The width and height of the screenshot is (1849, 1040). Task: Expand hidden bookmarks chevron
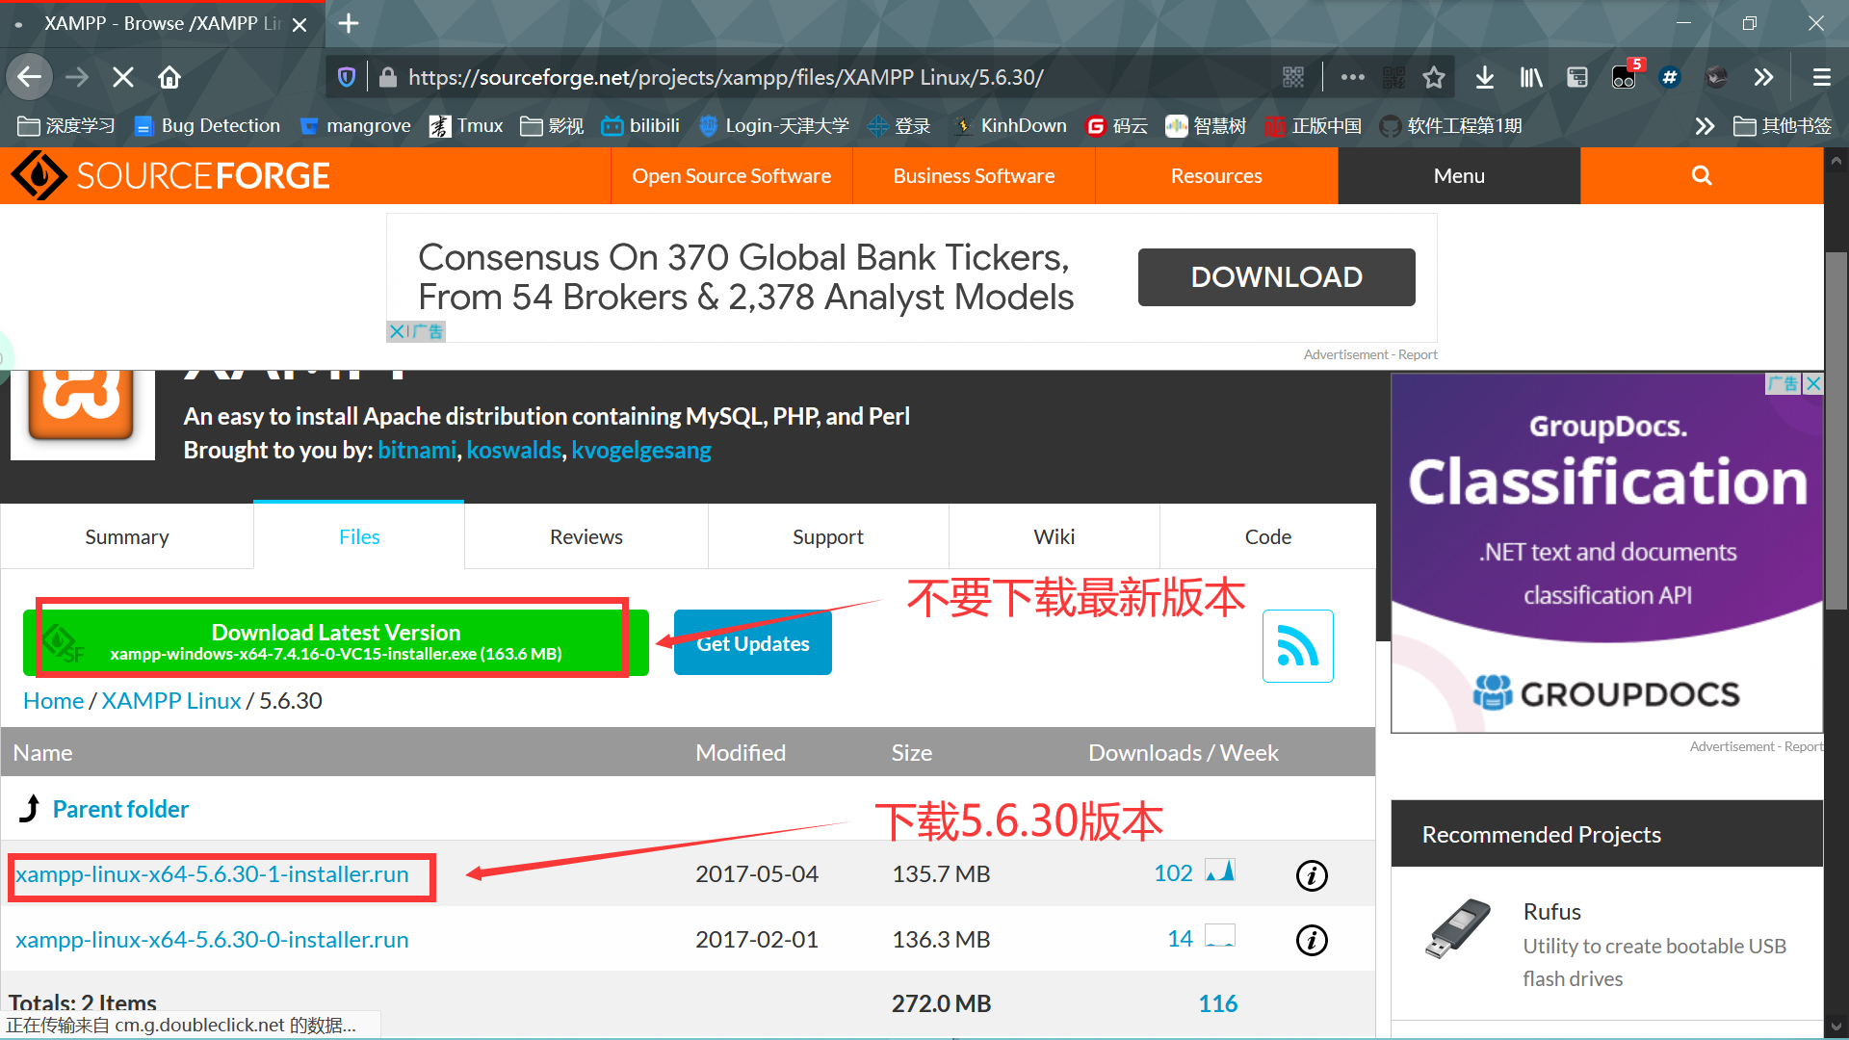point(1705,126)
